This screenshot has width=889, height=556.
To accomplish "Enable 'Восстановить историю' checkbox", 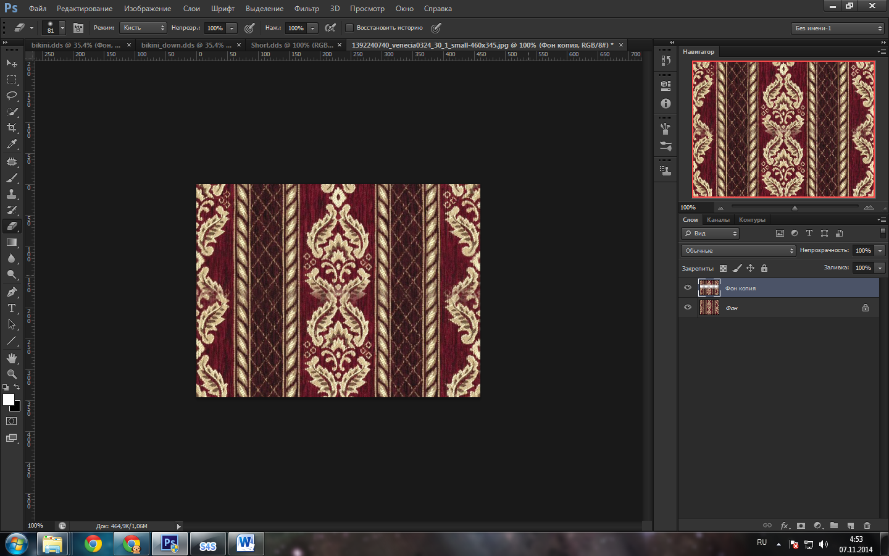I will [349, 28].
